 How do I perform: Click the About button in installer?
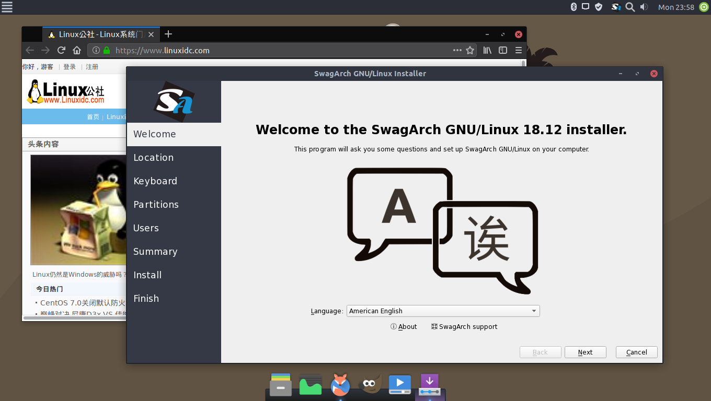[404, 327]
